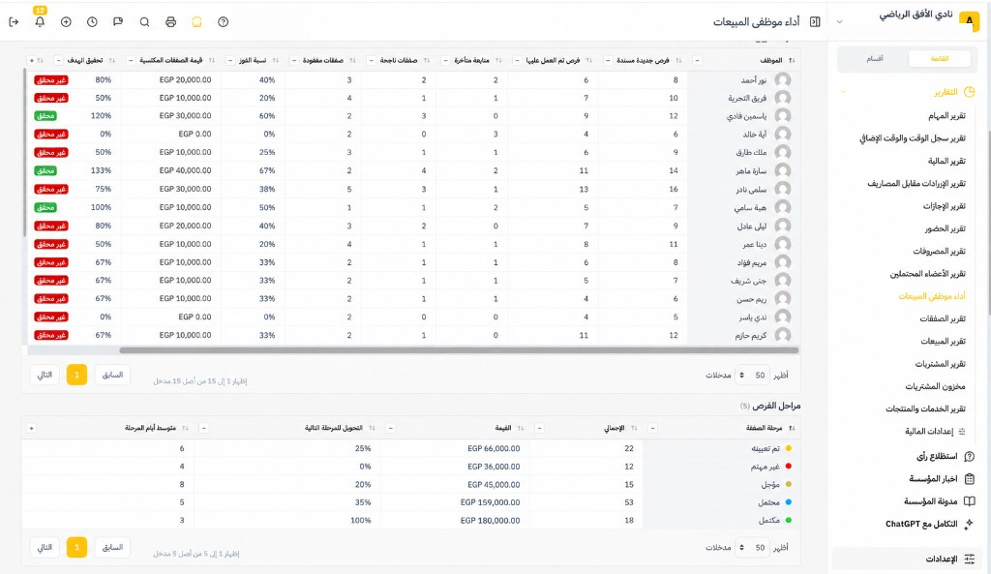The image size is (991, 574).
Task: Open the help question-mark icon
Action: (x=224, y=22)
